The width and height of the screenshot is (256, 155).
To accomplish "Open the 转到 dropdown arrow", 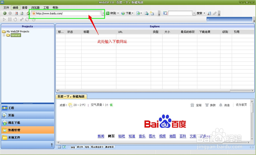I will [x=118, y=13].
